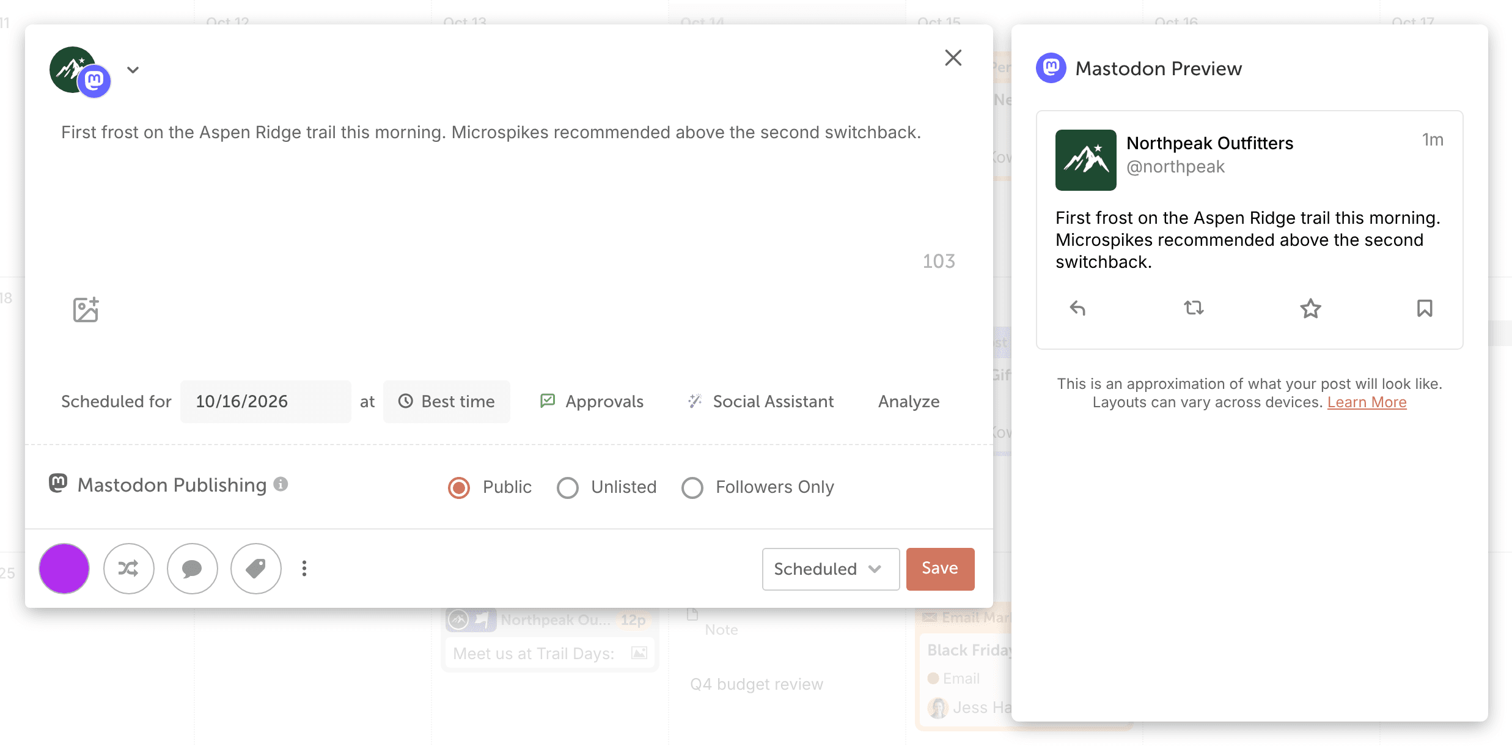
Task: Expand the Scheduled status dropdown
Action: [x=831, y=569]
